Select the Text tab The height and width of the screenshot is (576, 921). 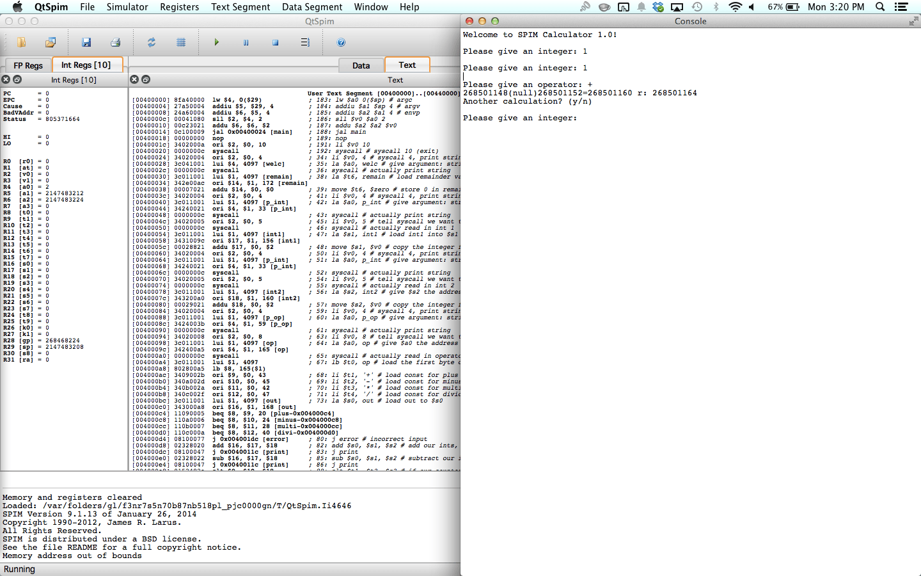(407, 65)
